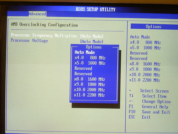Choose x4.0 800 MHz in popup list
178x134 pixels.
coord(90,58)
